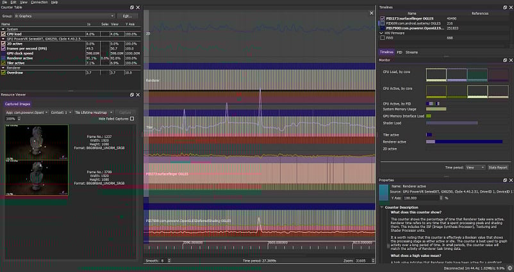The height and width of the screenshot is (272, 514).
Task: Collapse the Renderer counter group
Action: click(3, 67)
